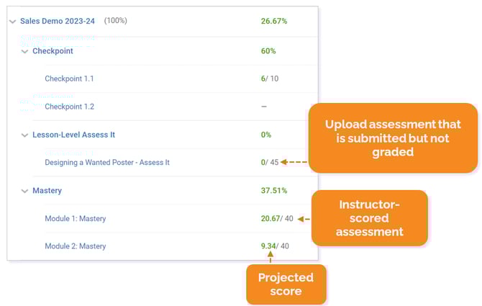
Task: Select the Mastery category label
Action: [47, 191]
